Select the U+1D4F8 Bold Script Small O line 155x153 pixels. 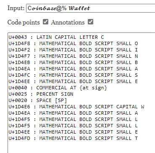[73, 43]
